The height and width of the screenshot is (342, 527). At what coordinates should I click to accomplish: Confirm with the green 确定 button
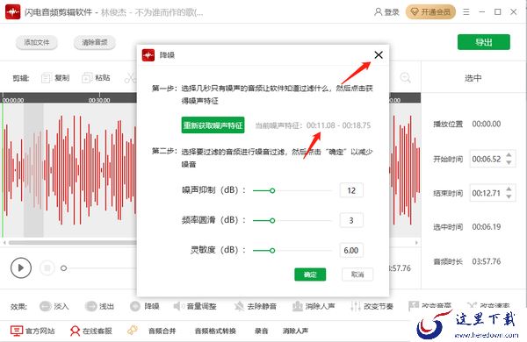[x=310, y=274]
